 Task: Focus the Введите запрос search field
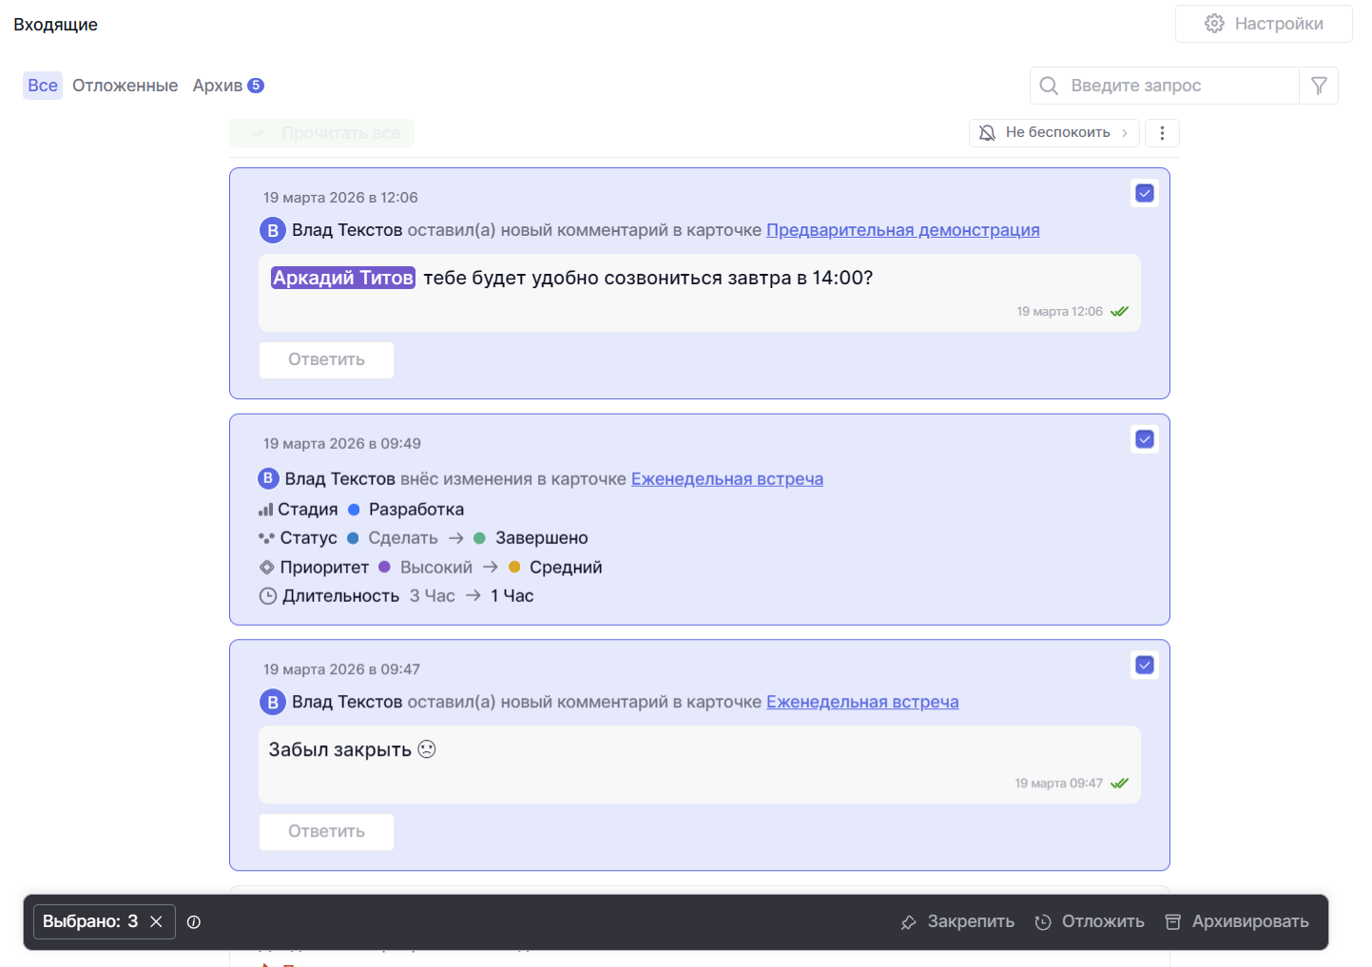click(x=1179, y=86)
